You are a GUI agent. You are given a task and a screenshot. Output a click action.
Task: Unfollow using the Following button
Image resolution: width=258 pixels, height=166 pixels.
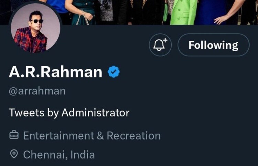click(213, 45)
